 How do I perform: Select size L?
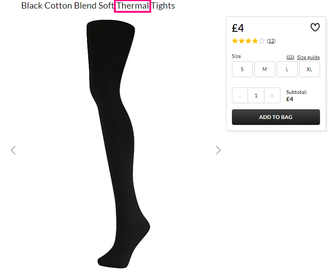click(x=287, y=69)
